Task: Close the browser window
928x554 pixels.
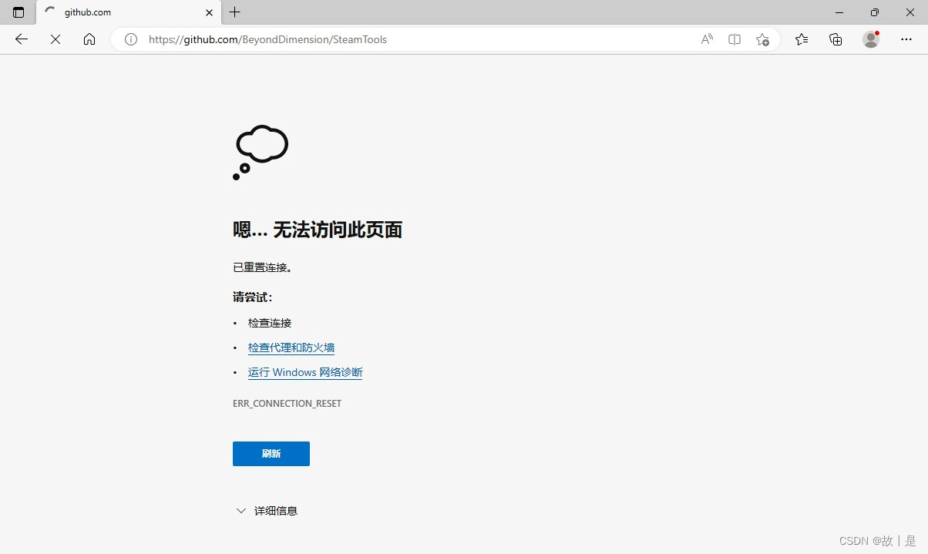Action: tap(910, 12)
